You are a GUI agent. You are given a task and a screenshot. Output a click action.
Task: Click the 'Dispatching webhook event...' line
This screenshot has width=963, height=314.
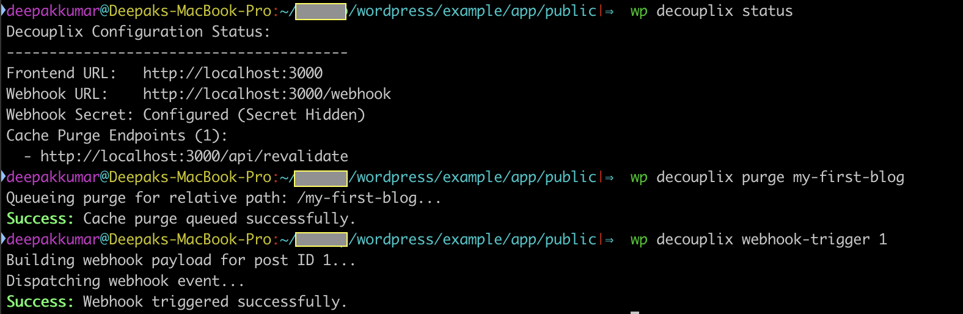click(125, 281)
